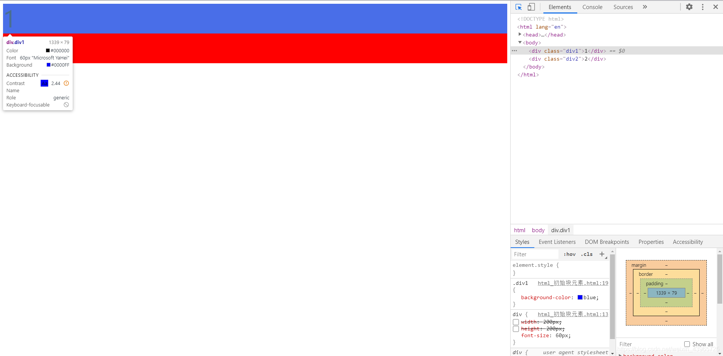Open the DOM Breakpoints tab
Viewport: 723px width, 356px height.
pyautogui.click(x=607, y=242)
